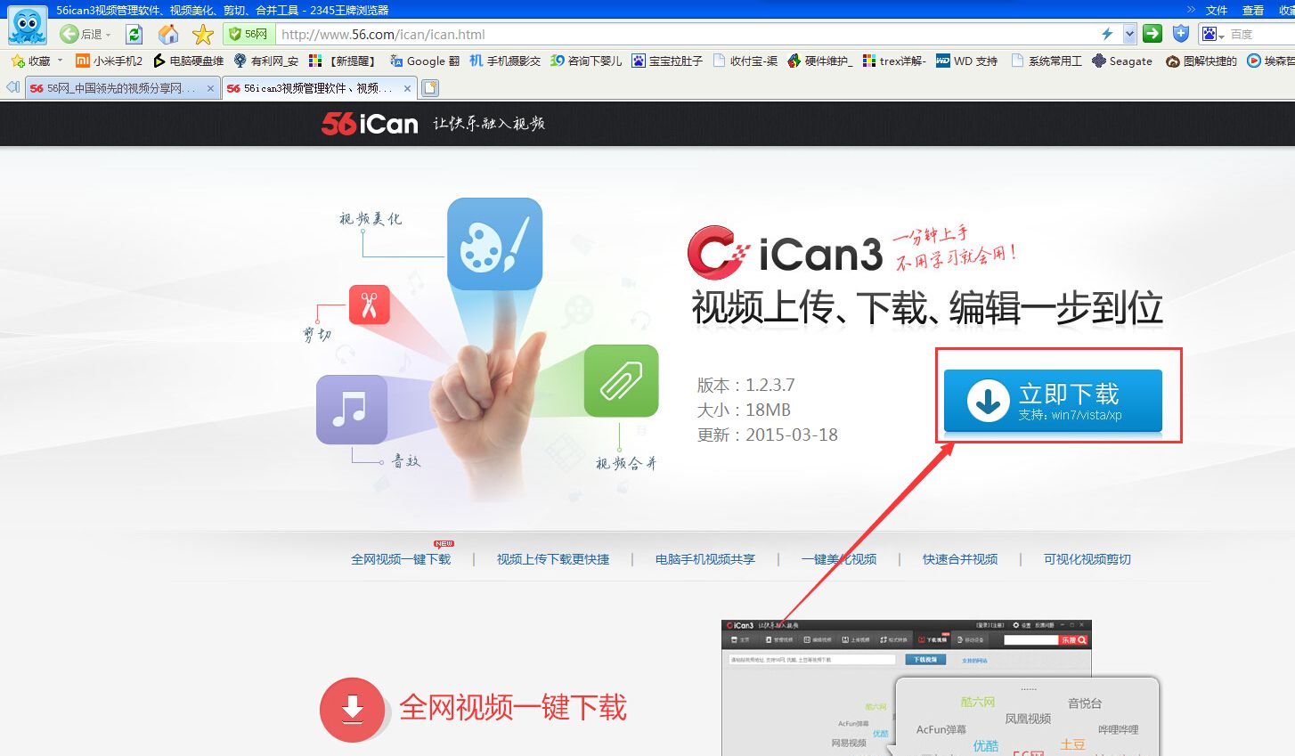1295x756 pixels.
Task: Click the iCan3 software screenshot thumbnail
Action: click(906, 687)
